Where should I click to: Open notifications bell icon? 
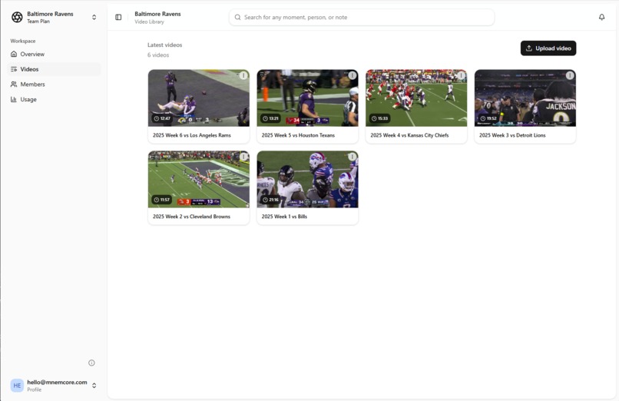coord(601,17)
